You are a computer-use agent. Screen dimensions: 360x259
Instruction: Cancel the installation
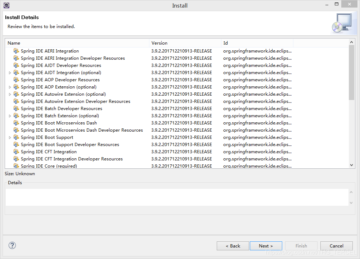[x=337, y=246]
